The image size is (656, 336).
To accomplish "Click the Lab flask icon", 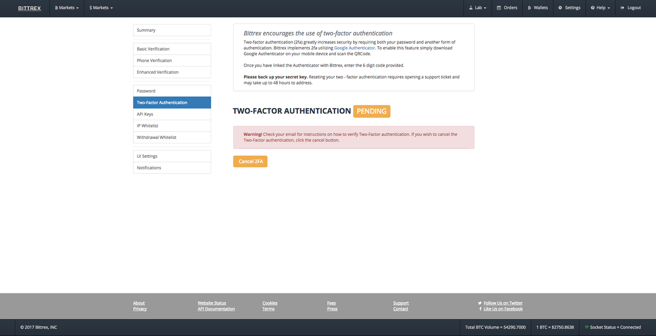I will point(471,8).
